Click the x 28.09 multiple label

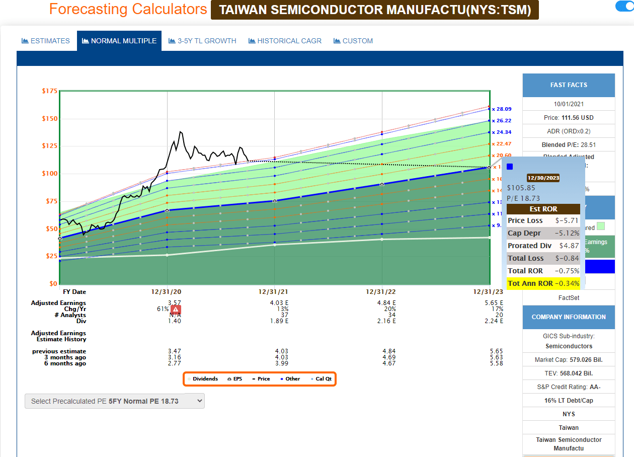point(502,109)
